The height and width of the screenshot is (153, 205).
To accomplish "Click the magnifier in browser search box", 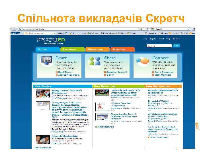I will tap(189, 29).
